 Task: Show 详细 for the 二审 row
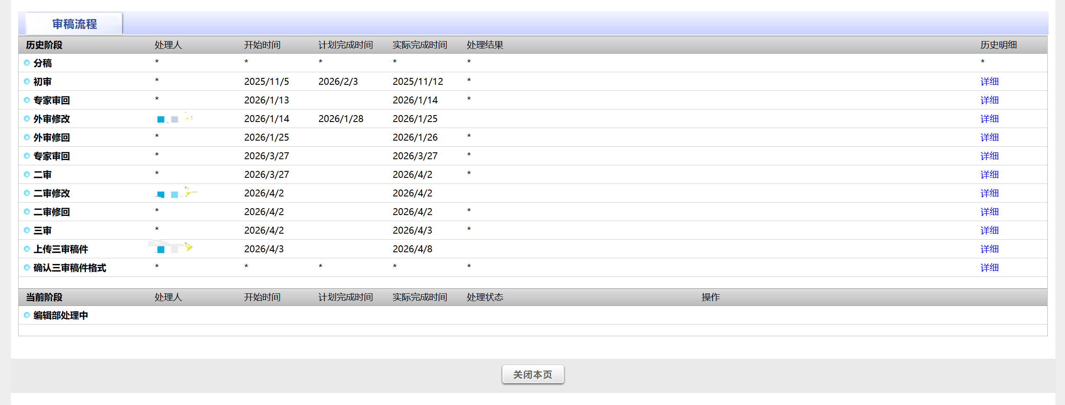tap(989, 174)
